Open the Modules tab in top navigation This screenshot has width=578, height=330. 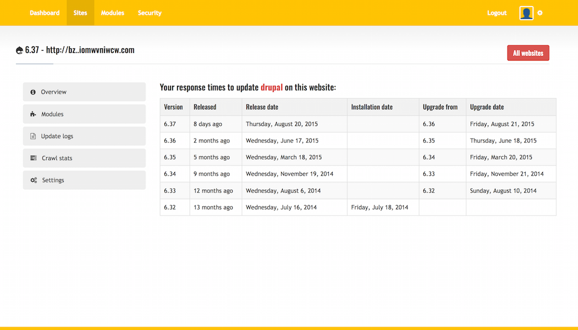pos(112,13)
